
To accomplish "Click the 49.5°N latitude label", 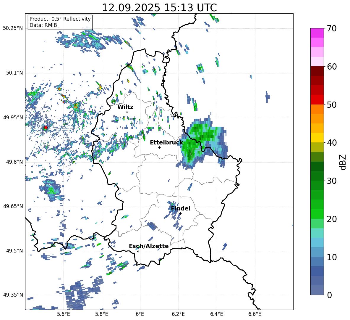I will 14,251.
